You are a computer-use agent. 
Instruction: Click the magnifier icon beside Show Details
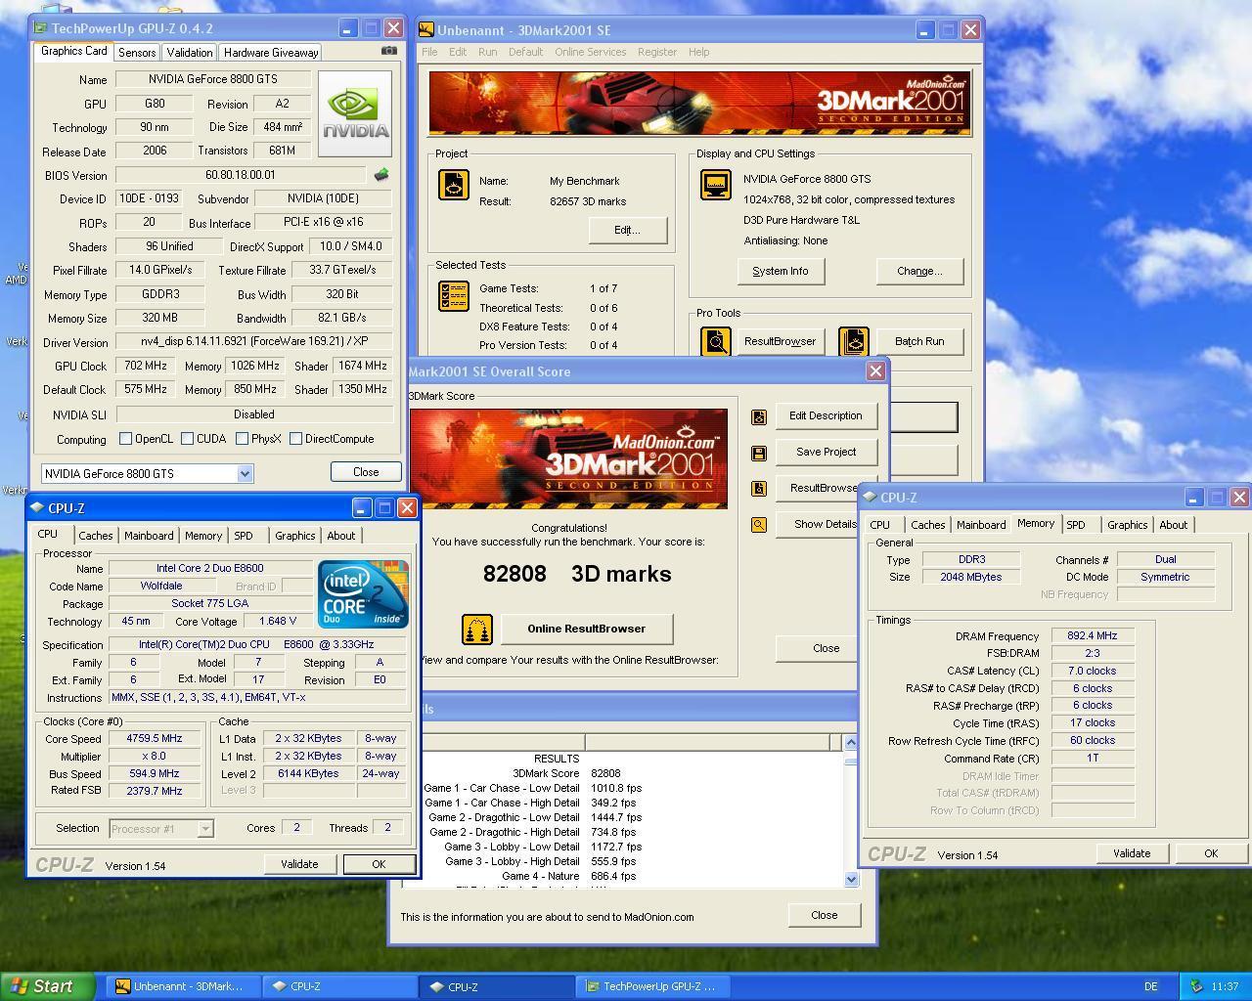tap(758, 525)
